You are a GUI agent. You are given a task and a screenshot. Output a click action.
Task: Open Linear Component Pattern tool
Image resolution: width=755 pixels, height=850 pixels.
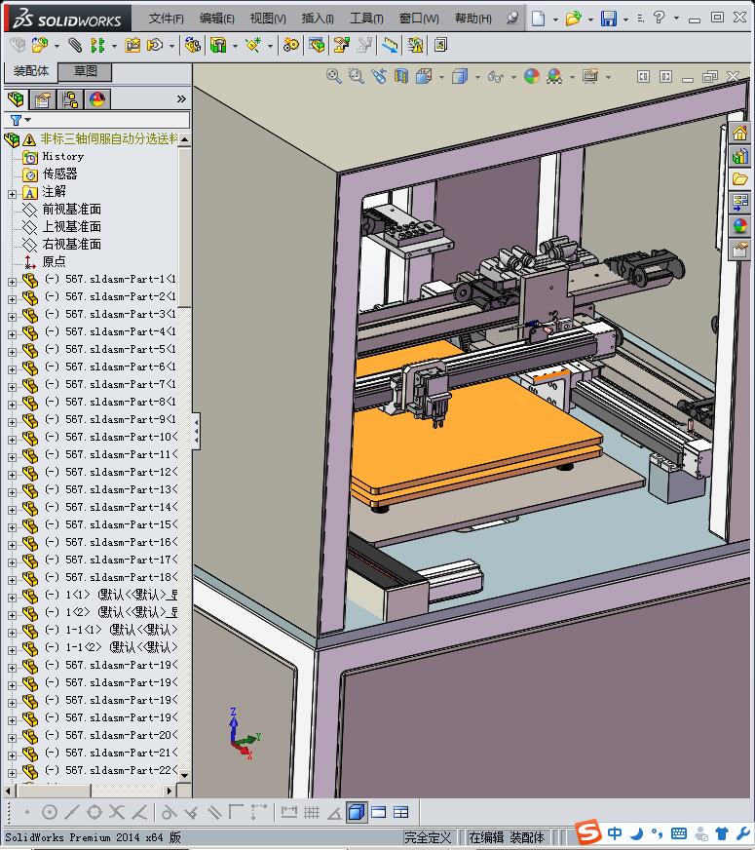coord(97,45)
